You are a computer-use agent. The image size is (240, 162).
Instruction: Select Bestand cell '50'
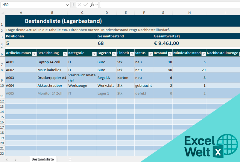[x=163, y=70]
